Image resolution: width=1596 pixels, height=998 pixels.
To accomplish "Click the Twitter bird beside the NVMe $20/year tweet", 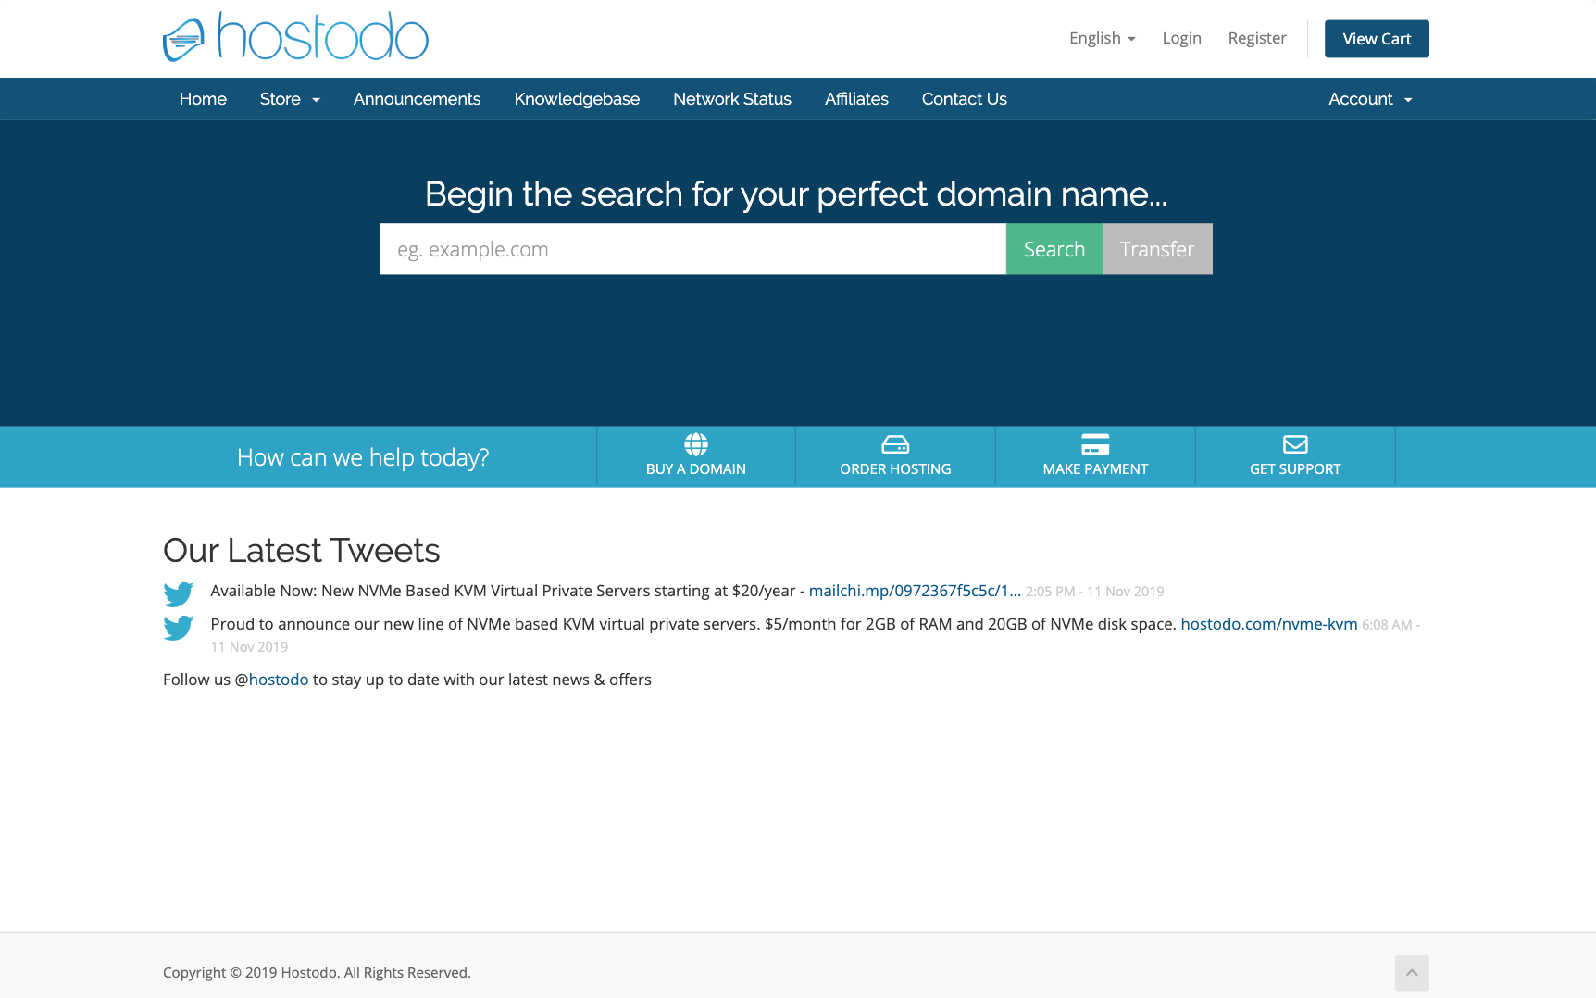I will [178, 593].
